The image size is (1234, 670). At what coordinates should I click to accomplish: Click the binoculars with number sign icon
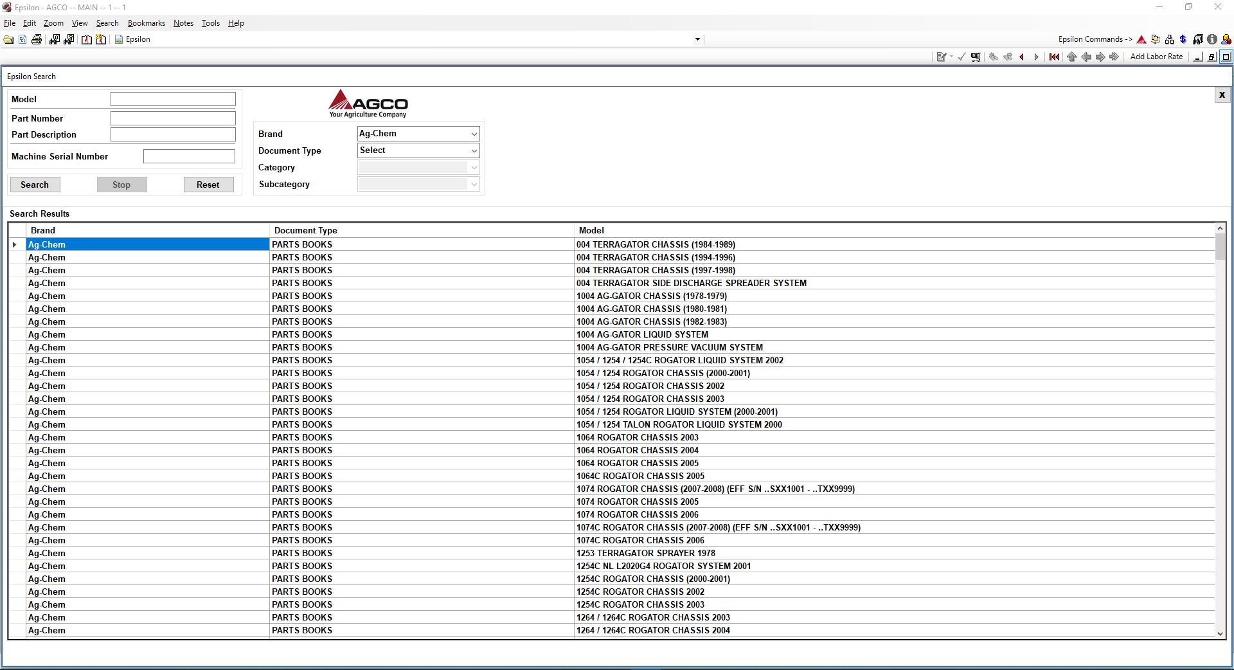click(54, 40)
